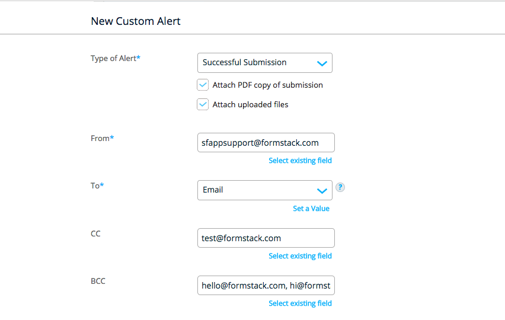Click Select existing field under From
Screen dimensions: 505x320
click(300, 161)
